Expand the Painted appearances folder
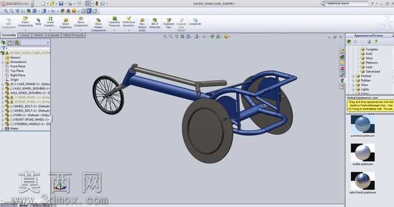Screen dimensions: 394x207 point(353,76)
